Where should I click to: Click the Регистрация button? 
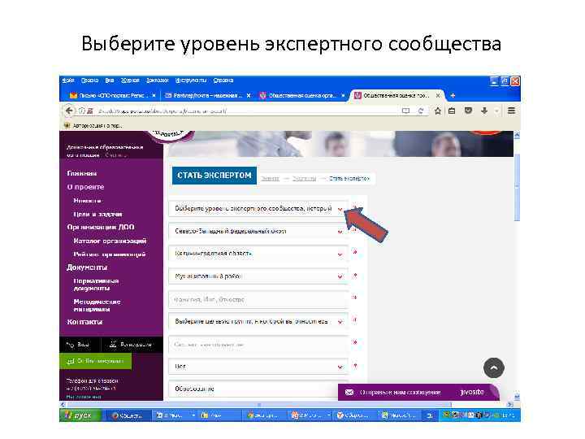tap(132, 345)
